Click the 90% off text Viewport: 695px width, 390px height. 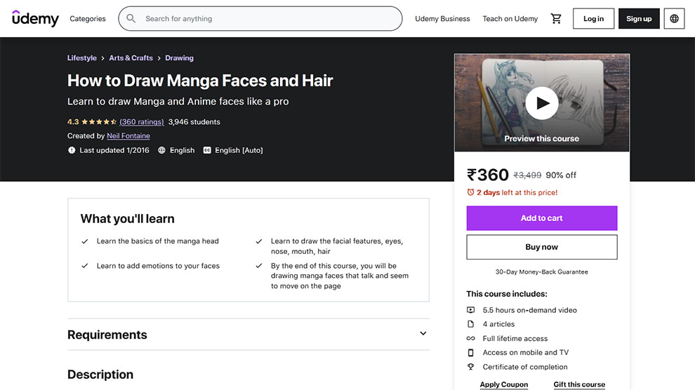[561, 175]
